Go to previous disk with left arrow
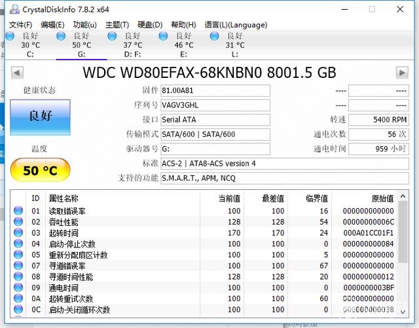Image resolution: width=419 pixels, height=328 pixels. [x=18, y=73]
